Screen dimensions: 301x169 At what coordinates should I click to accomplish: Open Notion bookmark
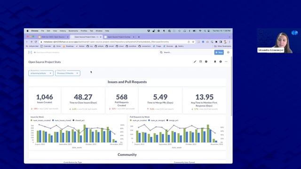point(80,46)
